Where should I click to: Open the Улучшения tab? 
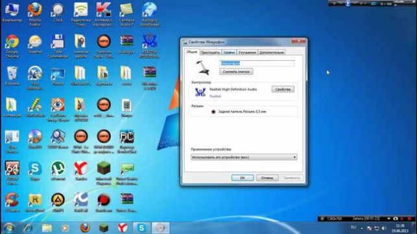click(x=247, y=52)
